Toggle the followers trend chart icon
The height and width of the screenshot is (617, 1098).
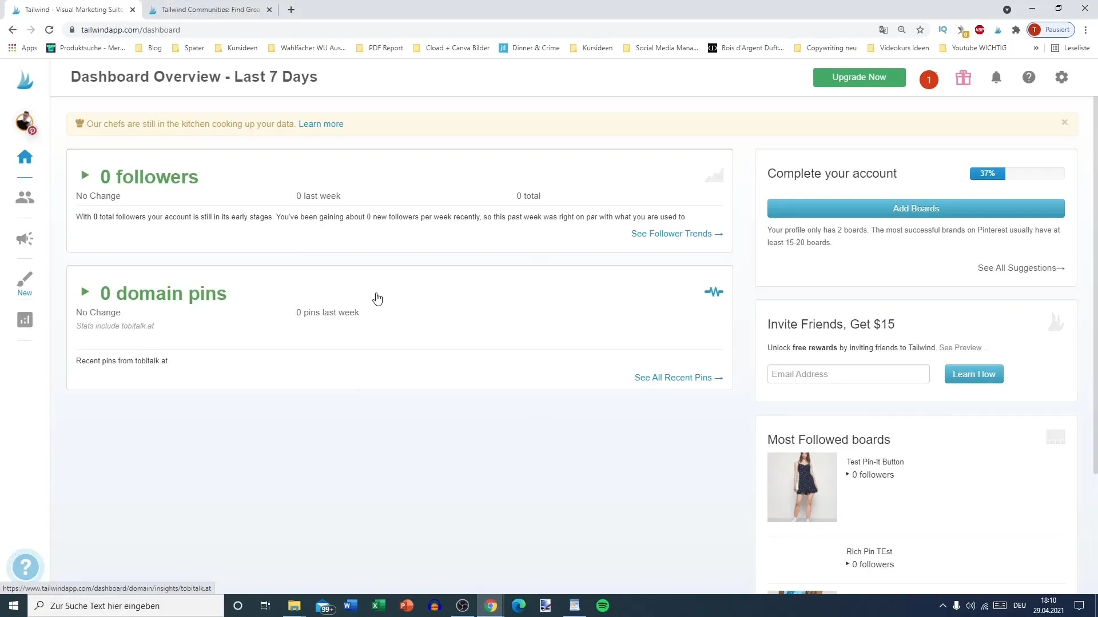[x=714, y=175]
